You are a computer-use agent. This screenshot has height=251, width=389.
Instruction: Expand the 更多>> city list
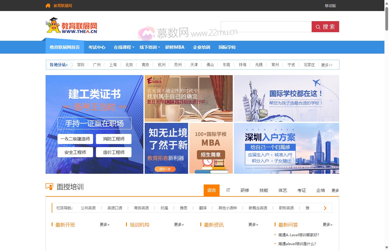point(326,65)
